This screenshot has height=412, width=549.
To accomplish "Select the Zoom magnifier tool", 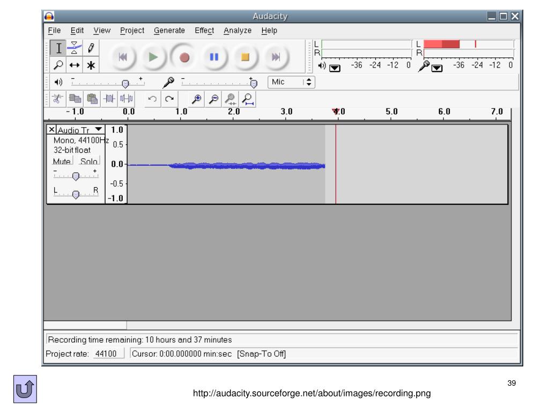I will (58, 65).
